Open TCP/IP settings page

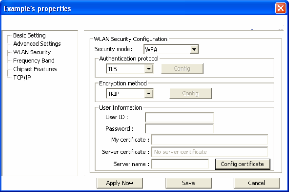point(22,78)
